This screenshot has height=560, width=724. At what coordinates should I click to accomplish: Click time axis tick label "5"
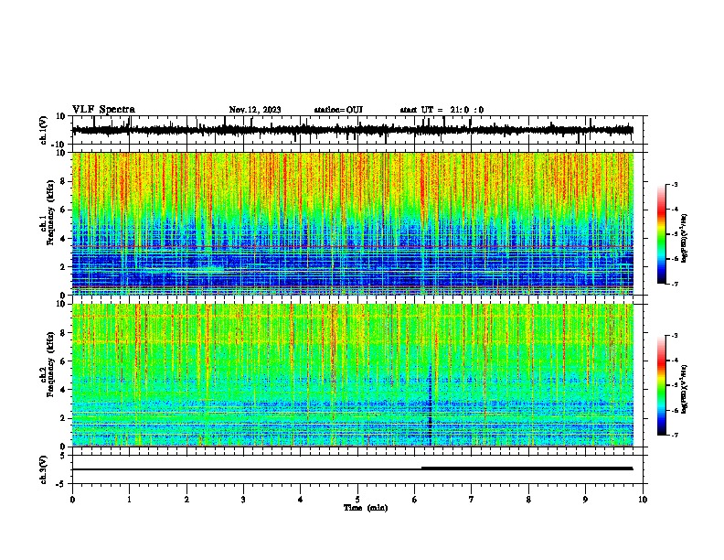coord(357,500)
